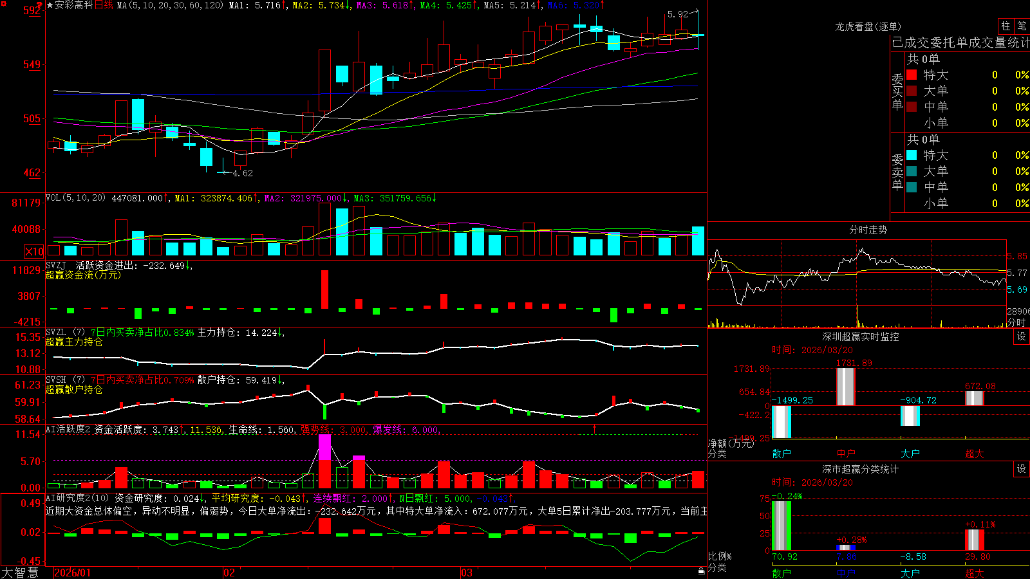Click the 超赢主力持仓 label

click(74, 342)
